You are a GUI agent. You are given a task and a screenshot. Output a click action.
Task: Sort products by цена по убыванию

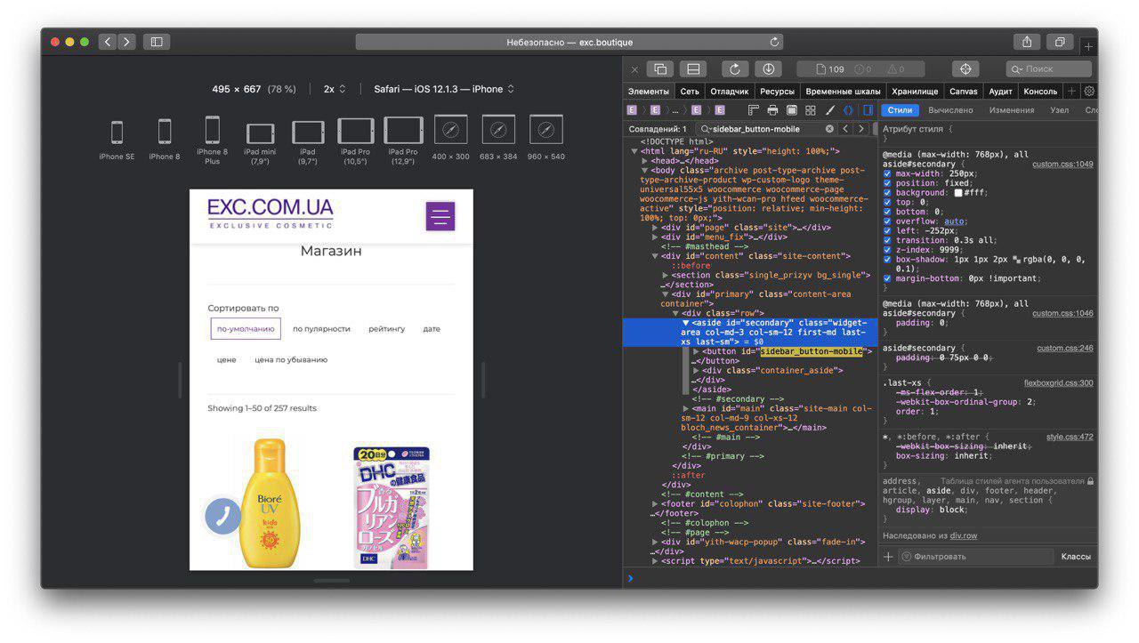[x=291, y=360]
